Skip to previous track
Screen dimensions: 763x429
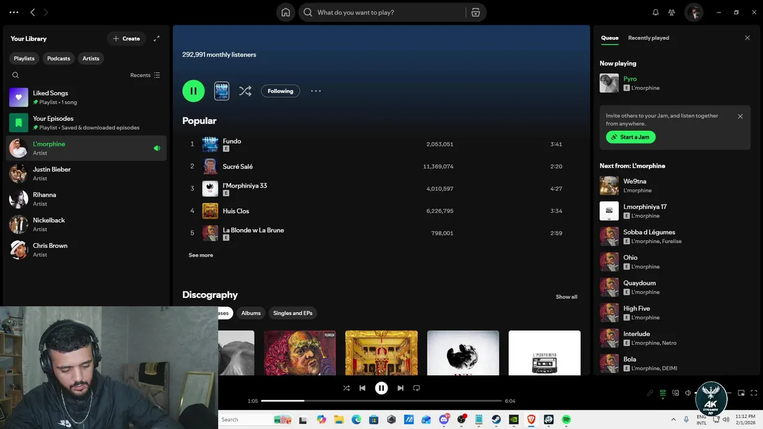tap(362, 388)
